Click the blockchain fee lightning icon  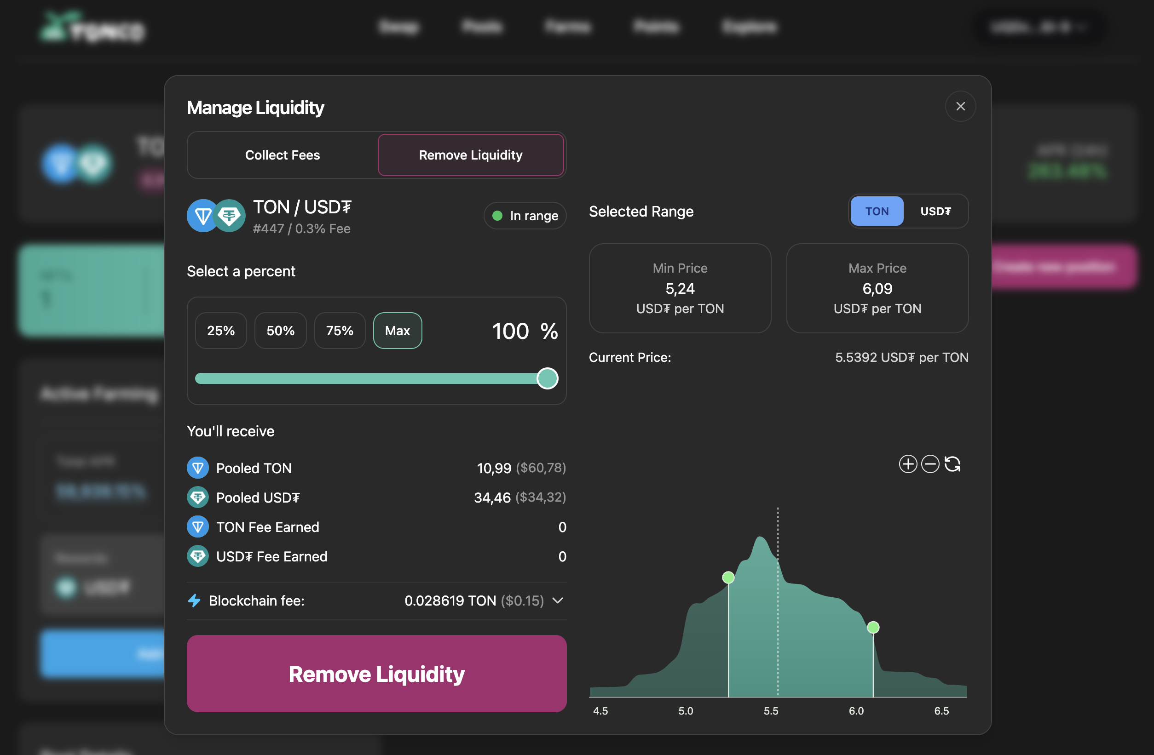click(195, 601)
